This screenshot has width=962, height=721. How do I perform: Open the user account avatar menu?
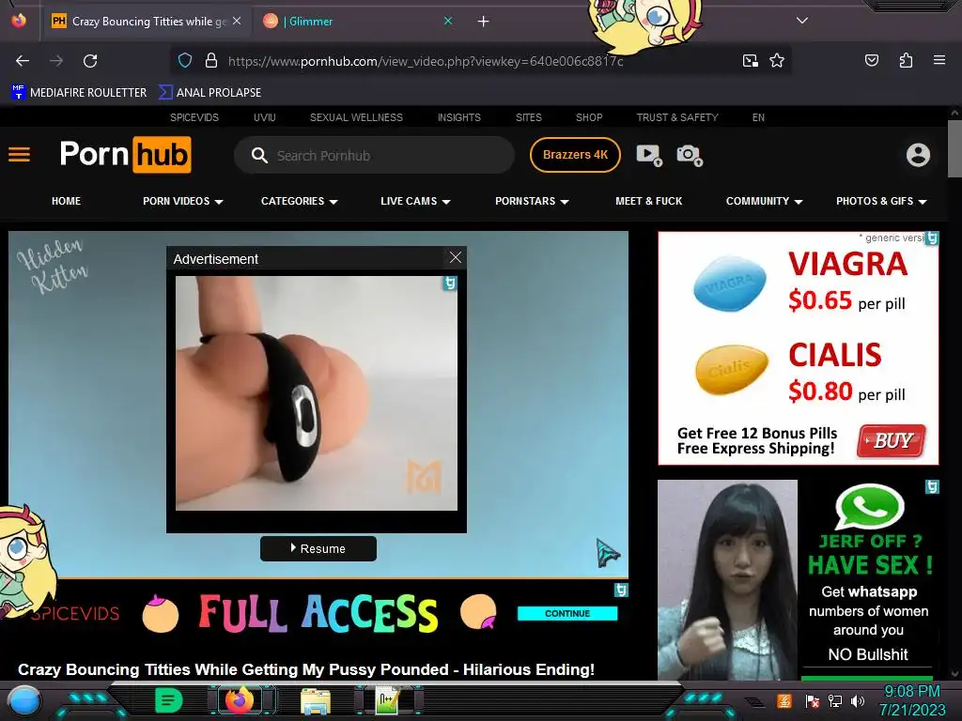(x=918, y=155)
